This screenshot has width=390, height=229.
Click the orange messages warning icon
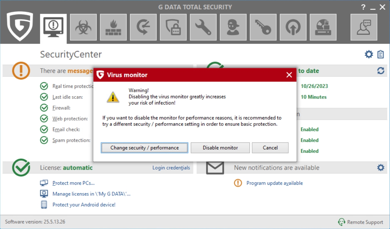pos(21,71)
